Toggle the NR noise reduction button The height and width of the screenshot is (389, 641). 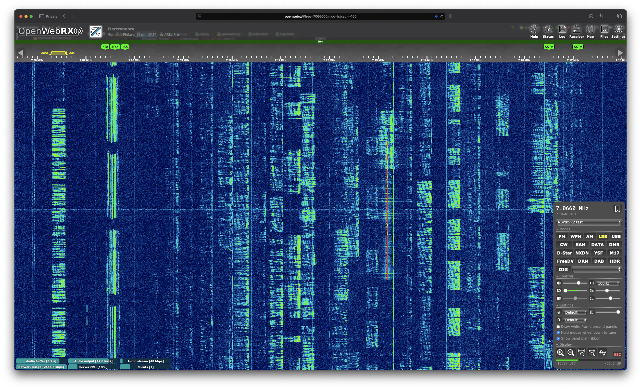tap(559, 299)
